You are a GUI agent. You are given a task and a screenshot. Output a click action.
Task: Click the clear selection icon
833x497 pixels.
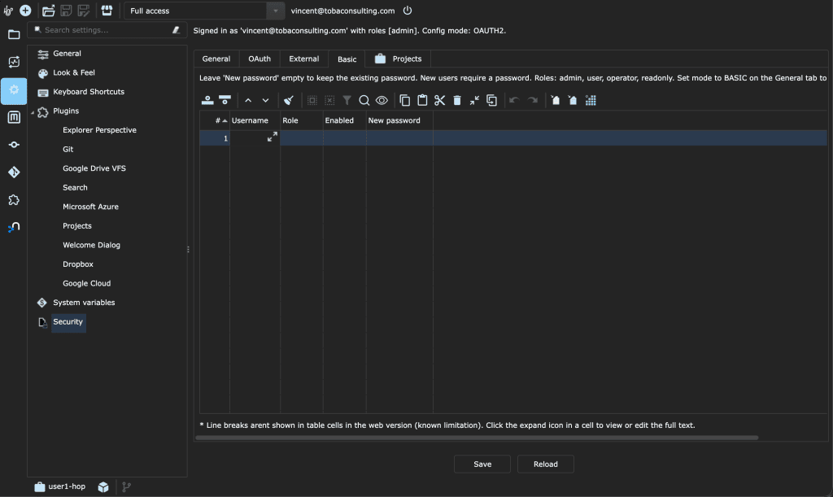coord(329,100)
